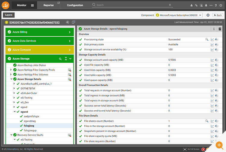
Task: Click the power logout icon
Action: point(221,5)
